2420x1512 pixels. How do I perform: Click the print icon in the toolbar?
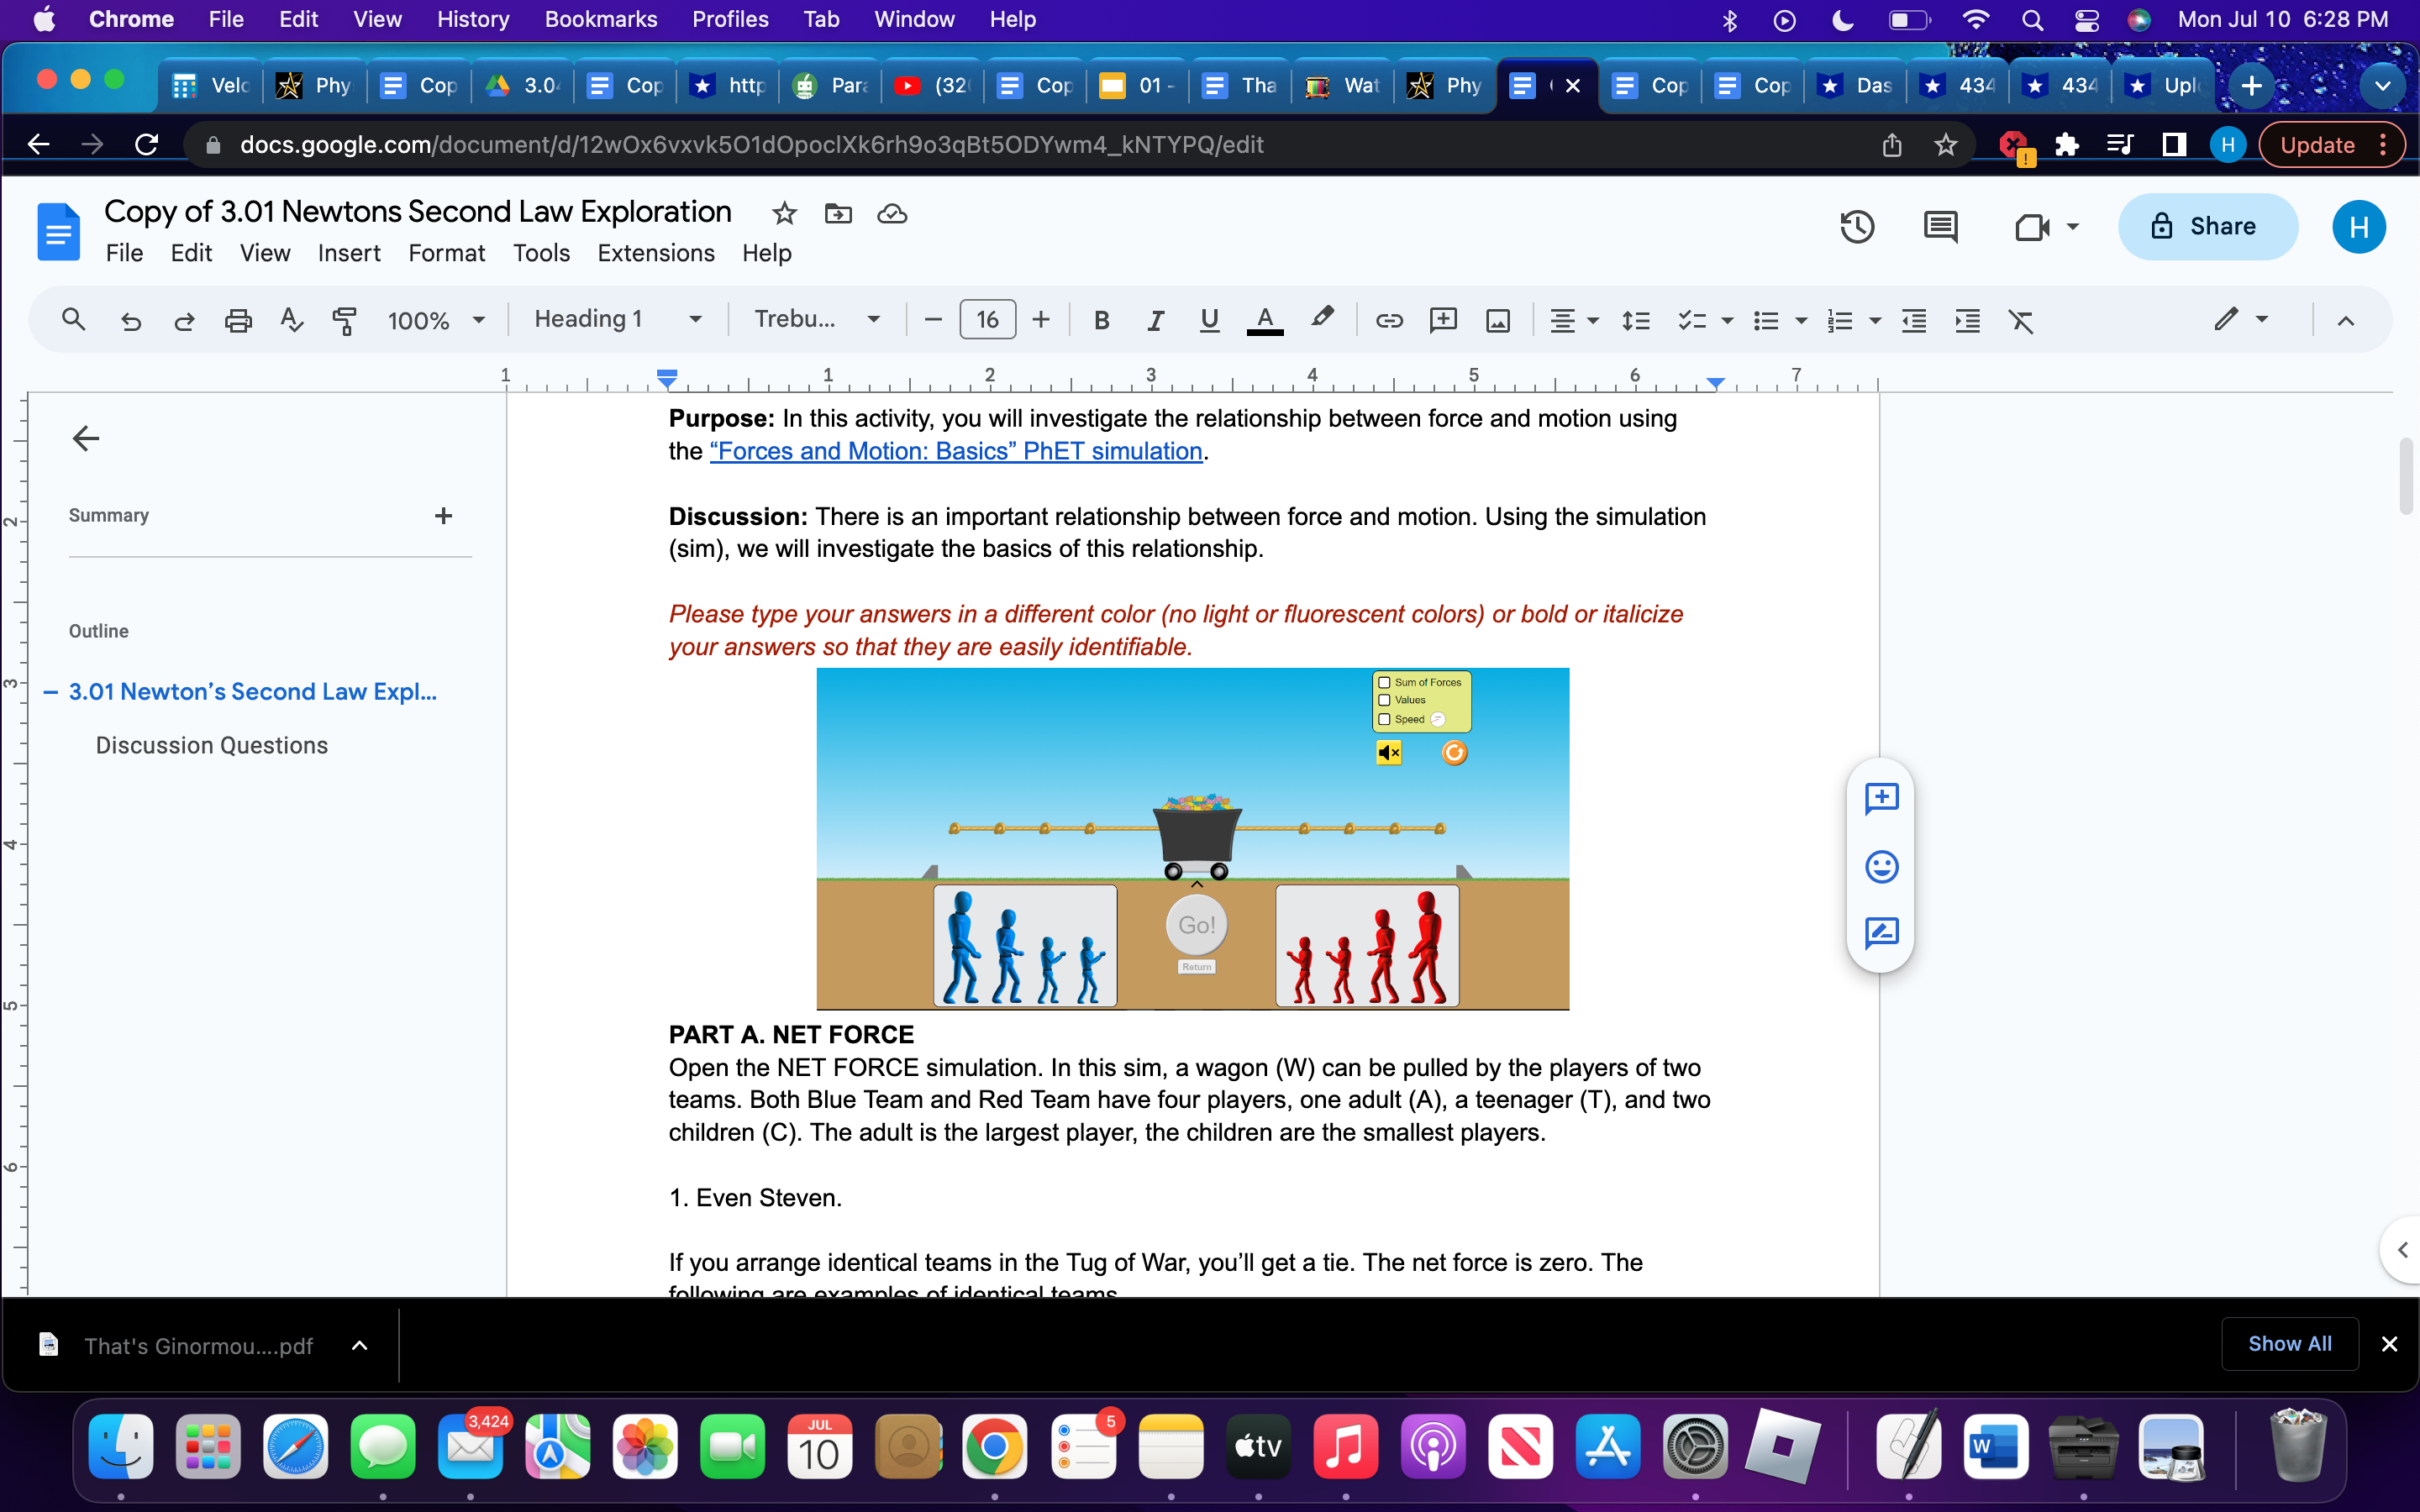tap(238, 320)
